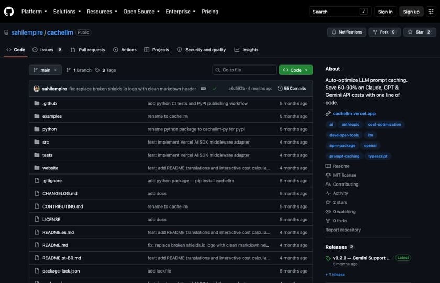
Task: Click the tag icon next to 3 Tags
Action: 97,70
